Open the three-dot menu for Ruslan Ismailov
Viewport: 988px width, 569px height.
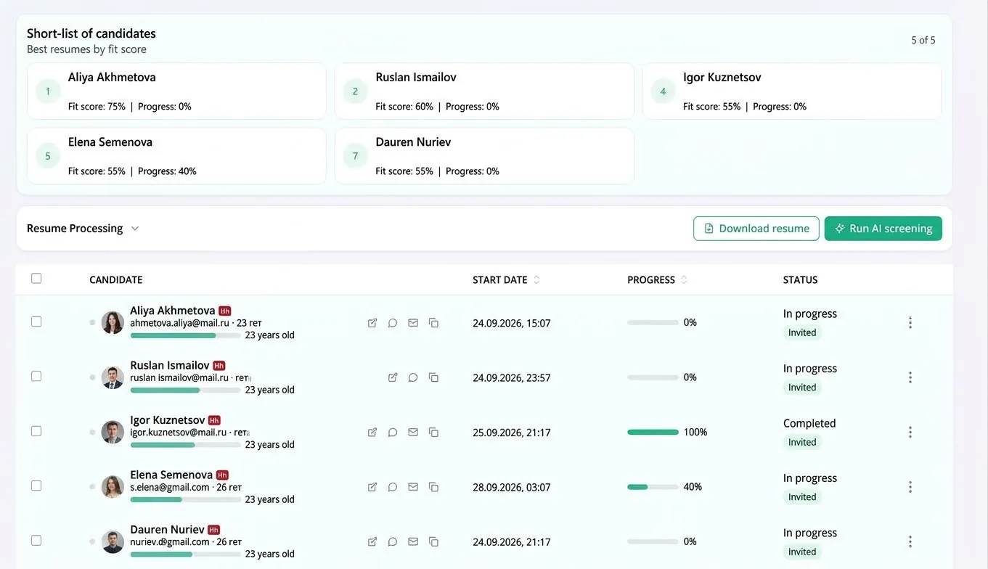(910, 377)
